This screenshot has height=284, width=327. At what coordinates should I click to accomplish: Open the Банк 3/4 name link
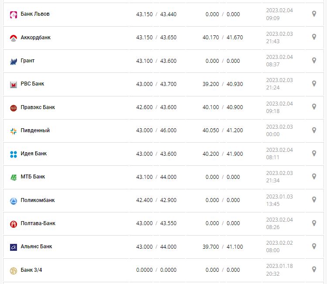[x=31, y=270]
